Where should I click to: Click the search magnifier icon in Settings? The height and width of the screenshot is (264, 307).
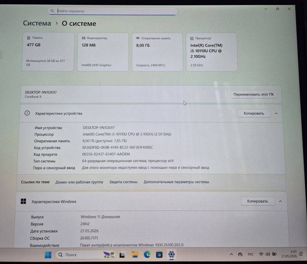52,11
